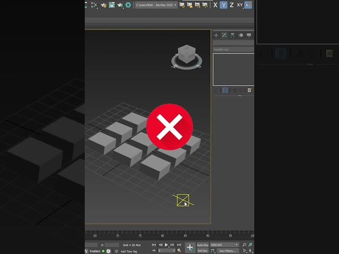
Task: Open the project path dropdown
Action: pyautogui.click(x=156, y=5)
